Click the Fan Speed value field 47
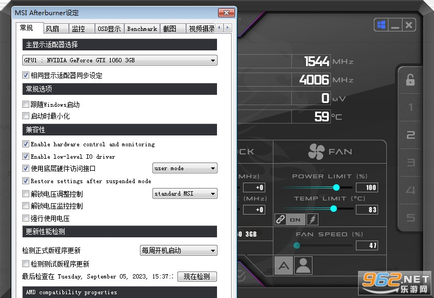434x298 pixels. point(367,245)
